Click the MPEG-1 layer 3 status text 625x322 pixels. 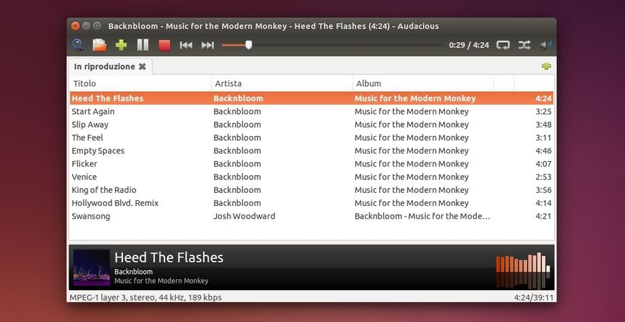[145, 298]
